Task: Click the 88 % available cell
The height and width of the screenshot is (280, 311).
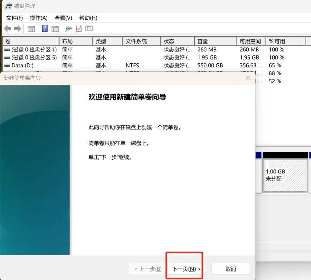Action: 275,73
